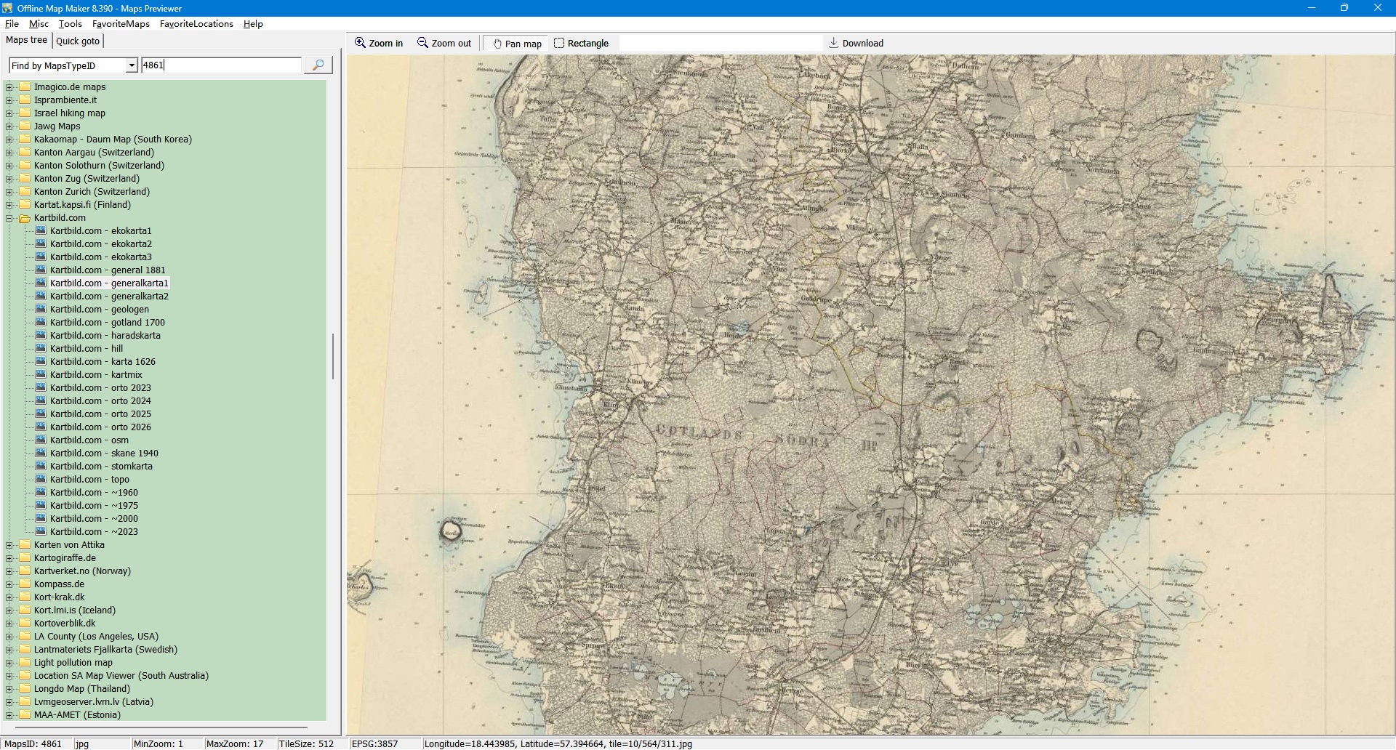Click the Longdo Map (Thailand) folder icon

point(25,688)
